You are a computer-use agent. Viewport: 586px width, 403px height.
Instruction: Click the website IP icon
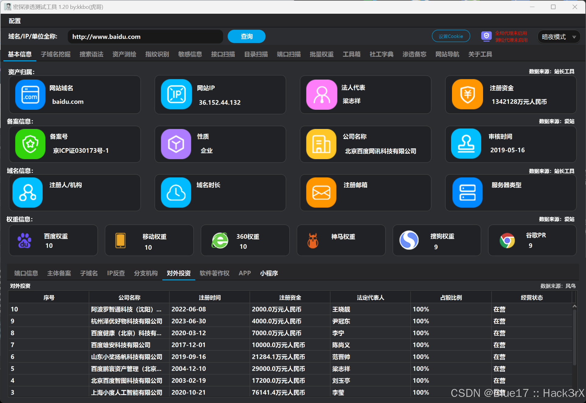click(176, 95)
